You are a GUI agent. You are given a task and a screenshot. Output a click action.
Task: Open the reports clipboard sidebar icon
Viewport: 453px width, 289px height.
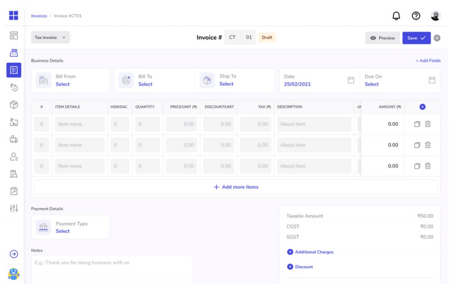pos(14,191)
